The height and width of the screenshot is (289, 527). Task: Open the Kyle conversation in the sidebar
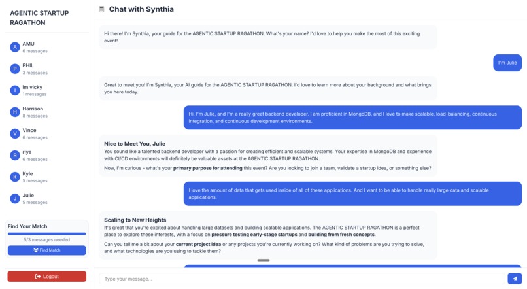[46, 177]
